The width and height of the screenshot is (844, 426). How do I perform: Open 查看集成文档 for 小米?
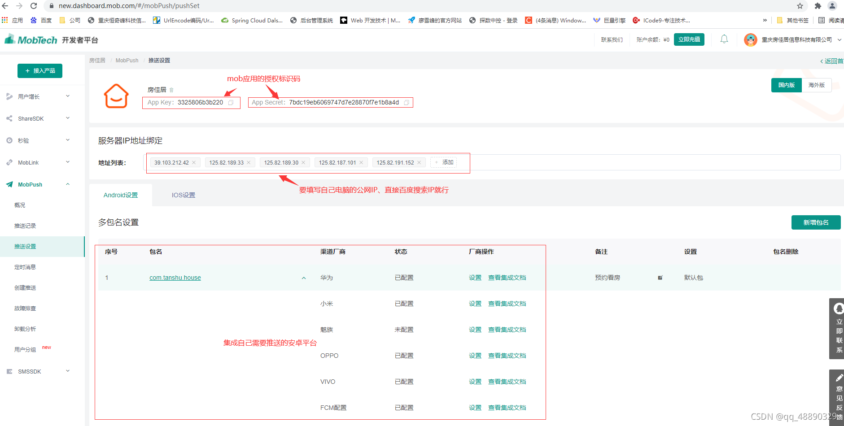tap(507, 304)
